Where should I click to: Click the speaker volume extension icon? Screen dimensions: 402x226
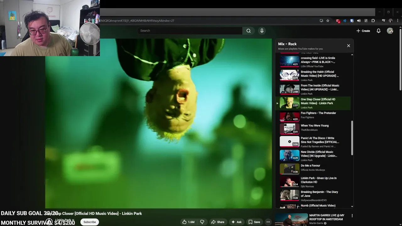(x=359, y=21)
